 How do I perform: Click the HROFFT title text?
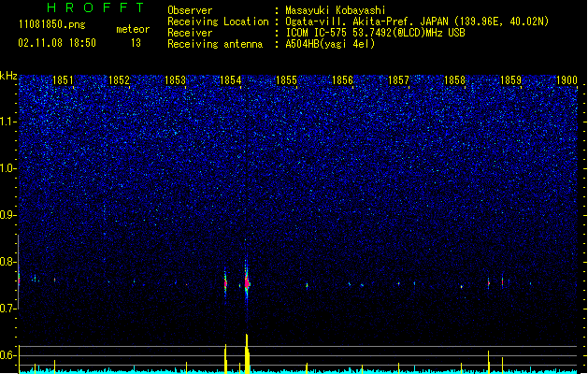point(95,7)
